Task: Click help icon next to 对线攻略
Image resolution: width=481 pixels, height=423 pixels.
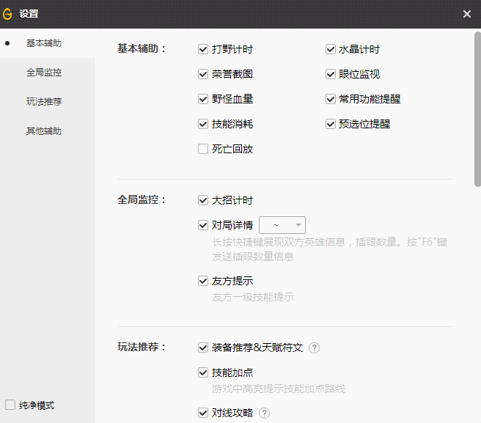Action: (264, 413)
